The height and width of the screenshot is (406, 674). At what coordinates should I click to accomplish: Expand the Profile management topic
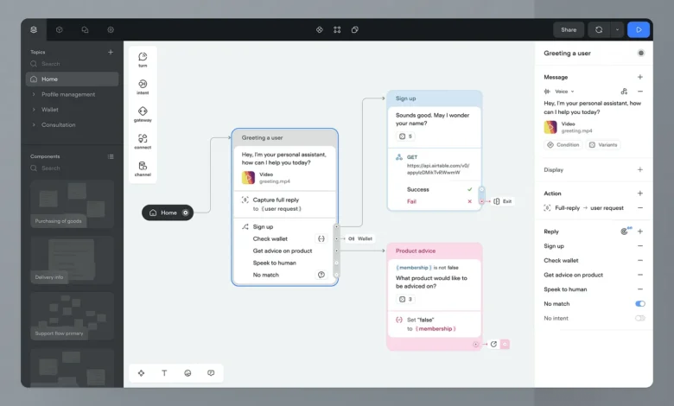click(68, 94)
